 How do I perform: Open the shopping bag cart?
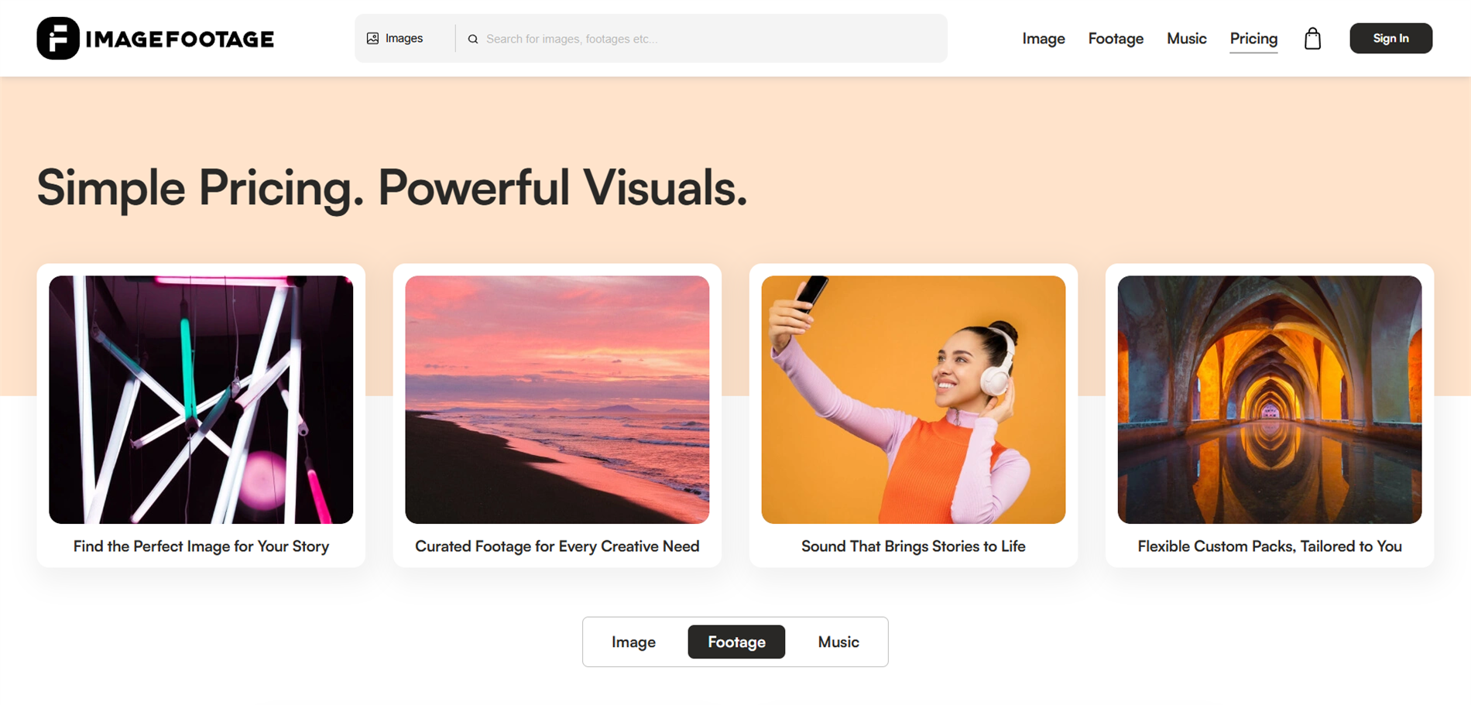1312,38
